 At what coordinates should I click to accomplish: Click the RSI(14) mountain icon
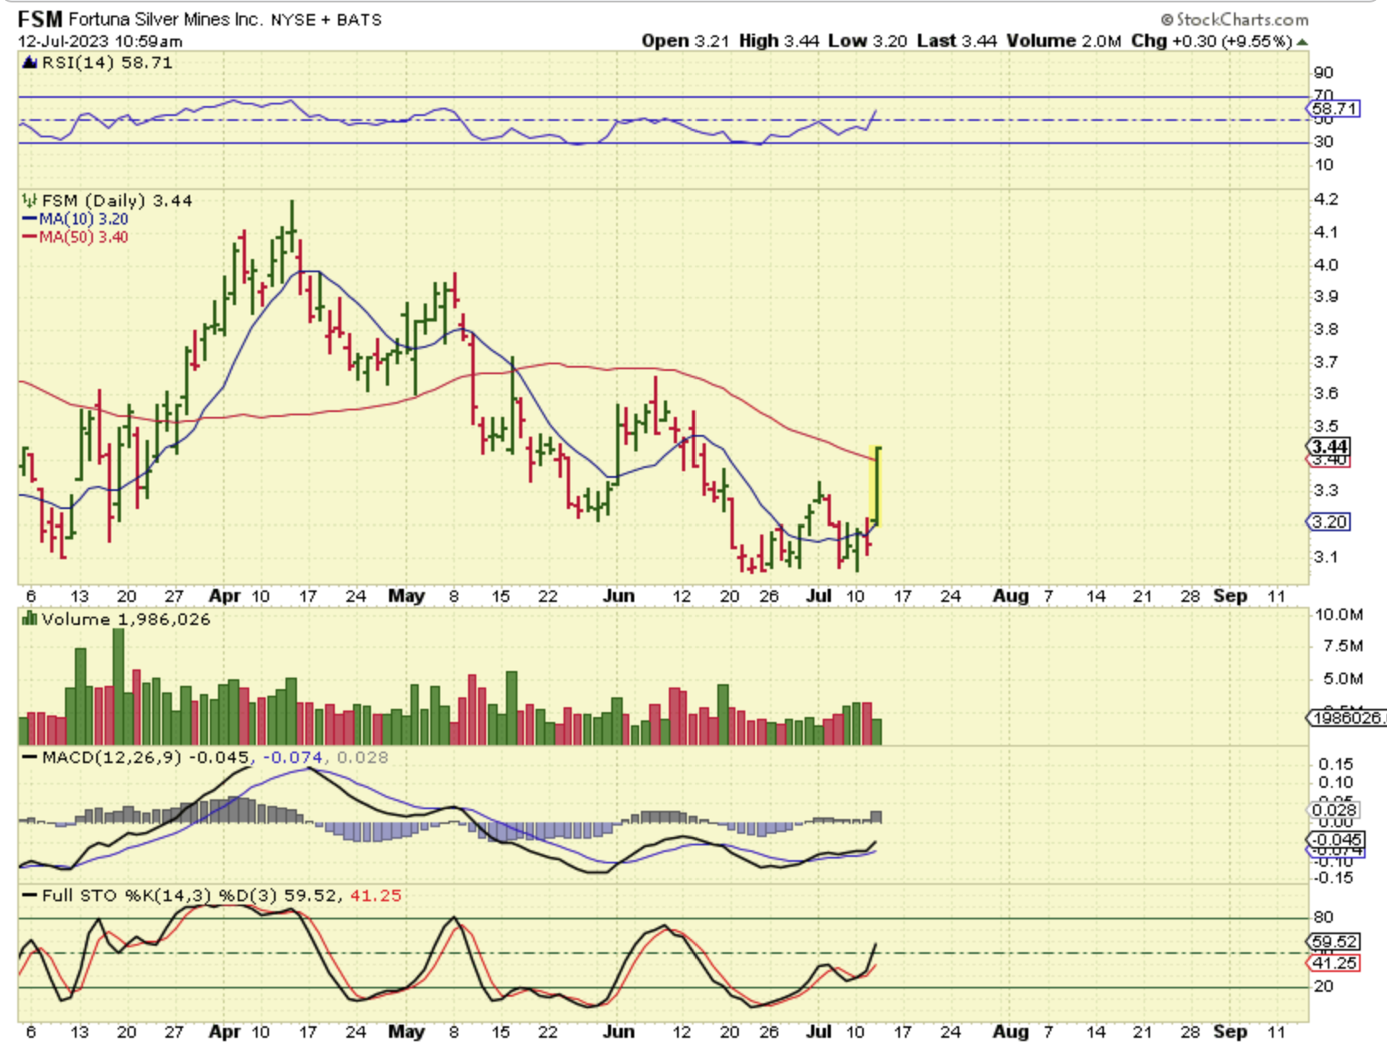click(30, 62)
